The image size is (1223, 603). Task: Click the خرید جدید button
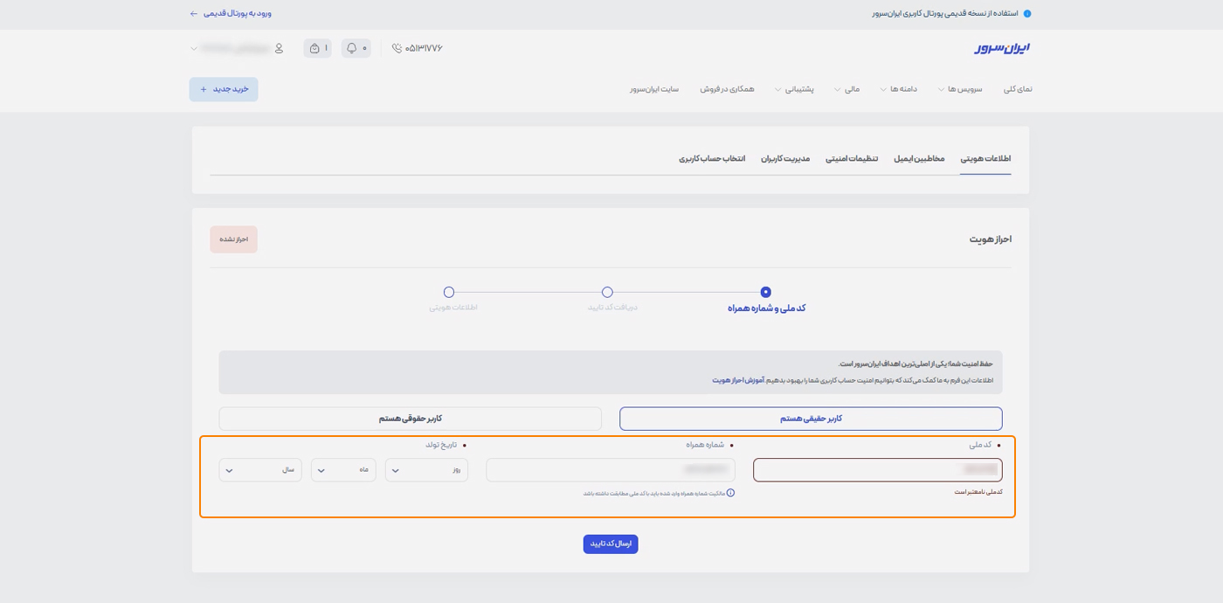click(x=224, y=88)
